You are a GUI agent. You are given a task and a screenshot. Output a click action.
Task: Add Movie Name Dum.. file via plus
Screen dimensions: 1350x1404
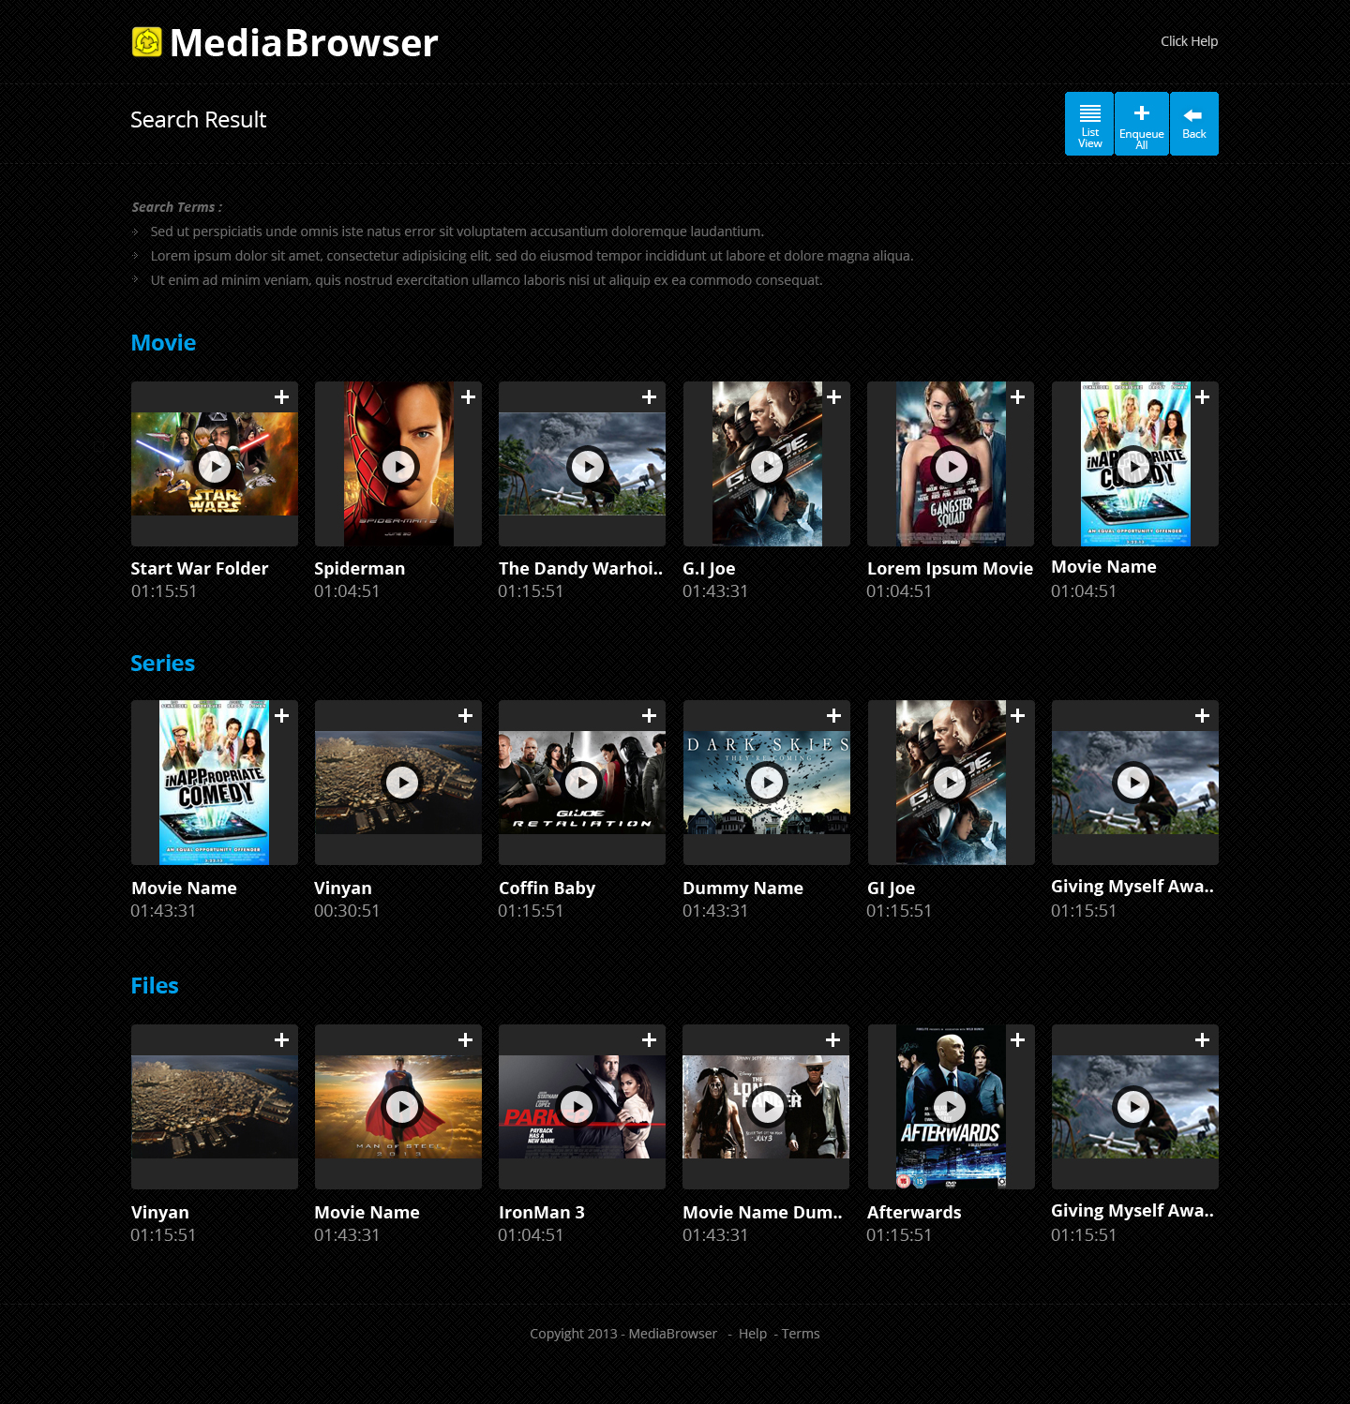tap(832, 1040)
